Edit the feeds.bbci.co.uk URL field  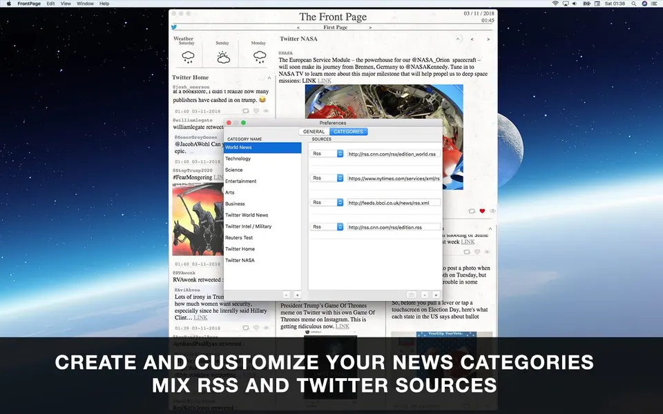(394, 203)
